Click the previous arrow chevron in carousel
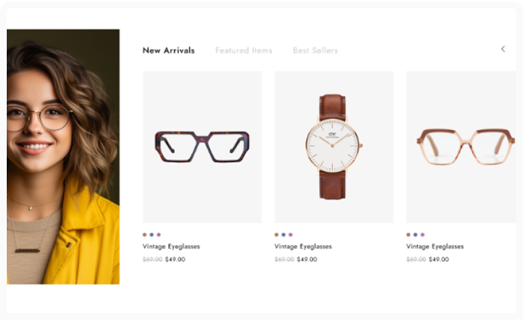The width and height of the screenshot is (523, 322). [503, 49]
